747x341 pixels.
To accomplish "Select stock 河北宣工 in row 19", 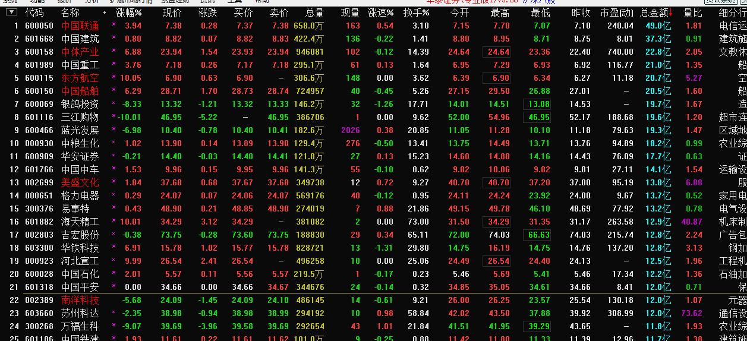I will click(80, 261).
